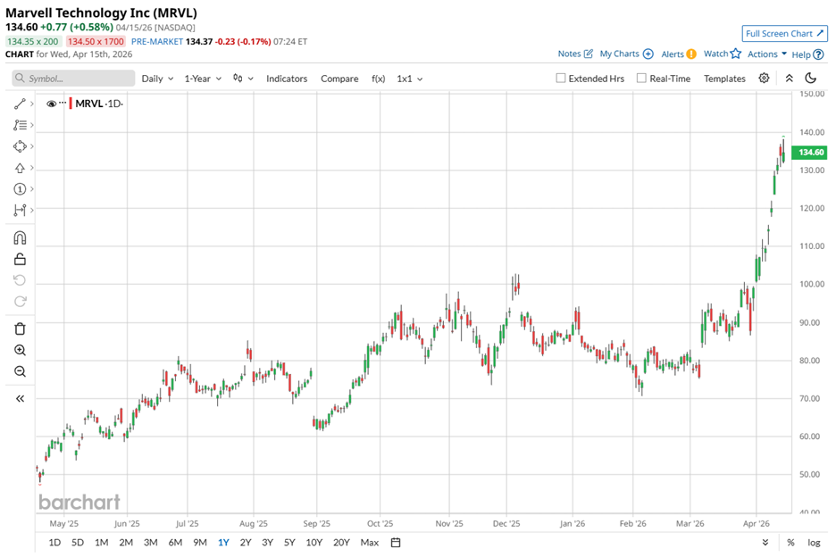Click the 134.60 current price label
Viewport: 836px width, 557px height.
(x=810, y=153)
